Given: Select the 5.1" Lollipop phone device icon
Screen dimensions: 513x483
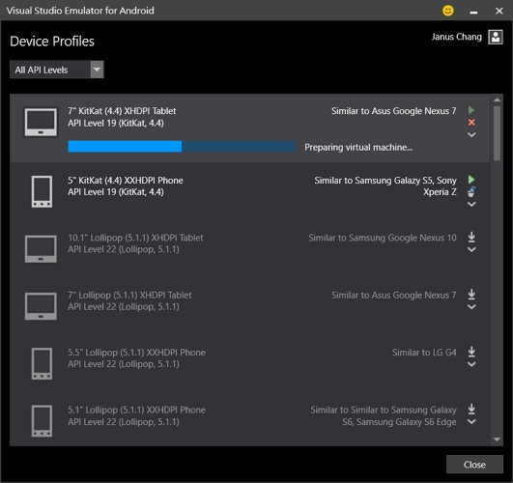Looking at the screenshot, I should click(x=42, y=421).
